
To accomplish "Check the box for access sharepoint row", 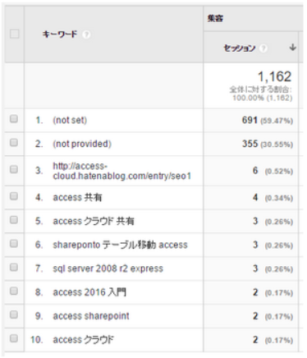I will click(x=14, y=314).
